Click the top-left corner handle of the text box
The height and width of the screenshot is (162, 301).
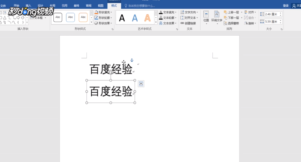point(86,80)
